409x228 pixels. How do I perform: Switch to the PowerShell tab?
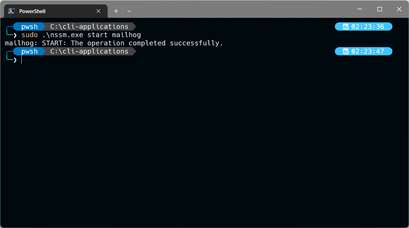click(52, 11)
